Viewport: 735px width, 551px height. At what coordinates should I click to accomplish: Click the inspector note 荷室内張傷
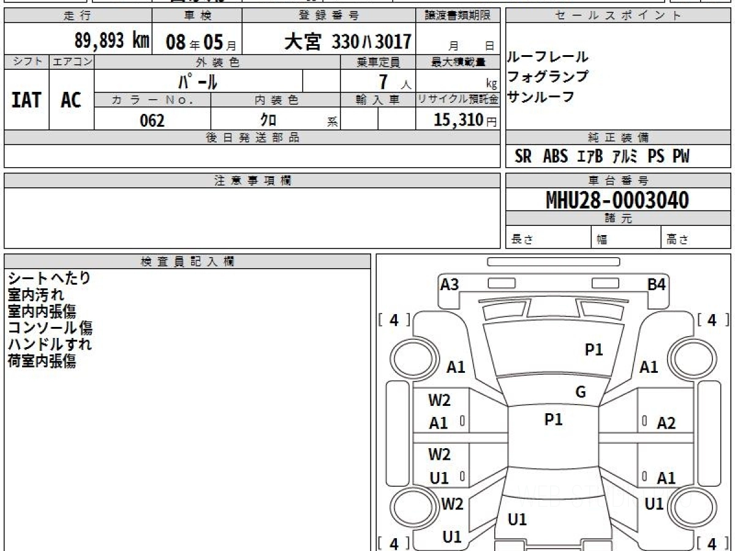click(x=42, y=361)
